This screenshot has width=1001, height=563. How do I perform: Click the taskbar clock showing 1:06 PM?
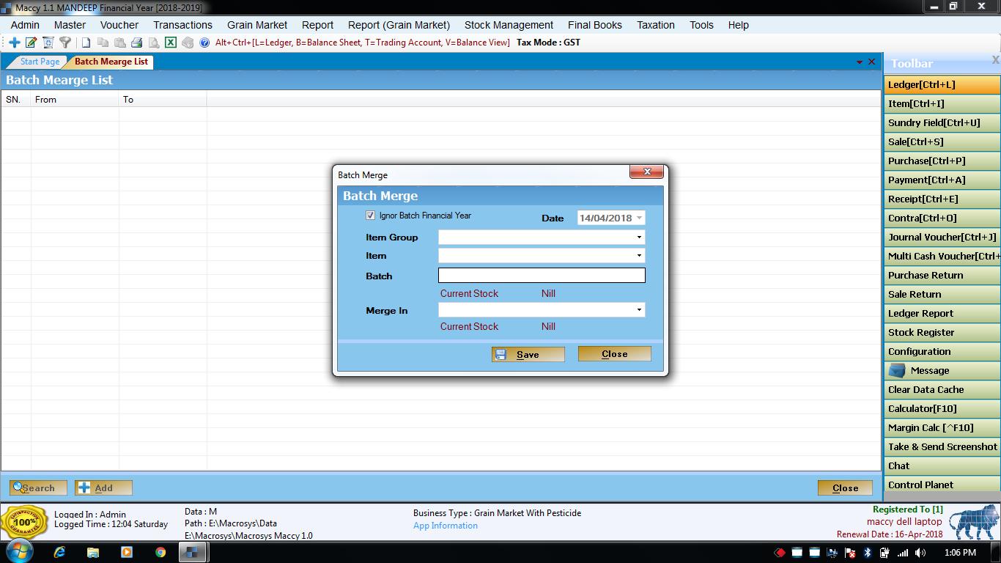960,553
